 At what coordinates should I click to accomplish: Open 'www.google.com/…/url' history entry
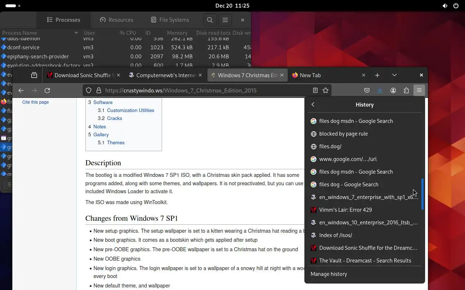pos(365,159)
